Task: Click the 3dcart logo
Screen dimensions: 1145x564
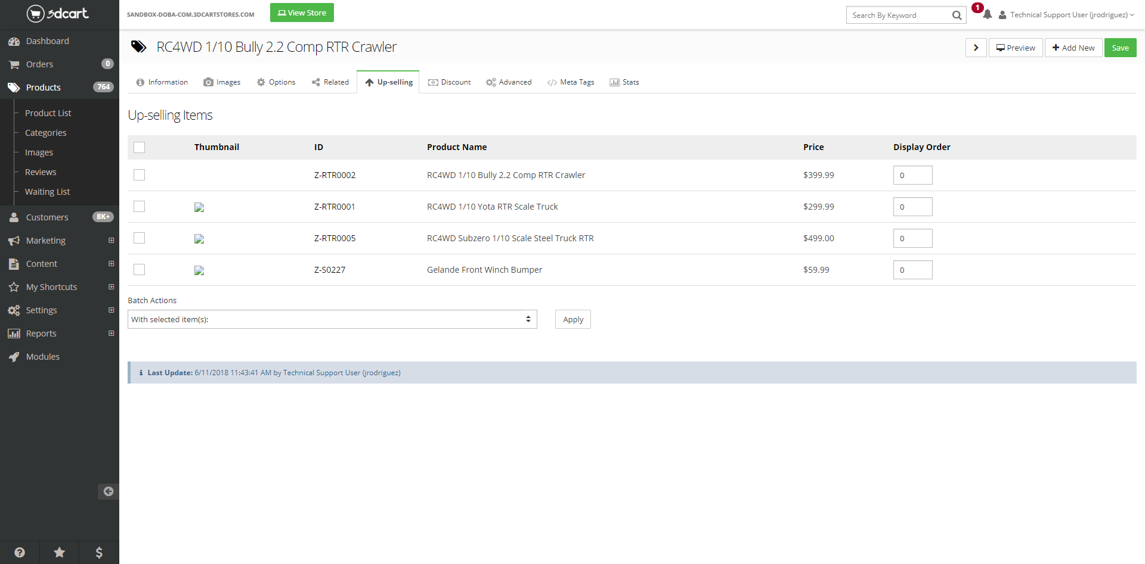Action: 58,13
